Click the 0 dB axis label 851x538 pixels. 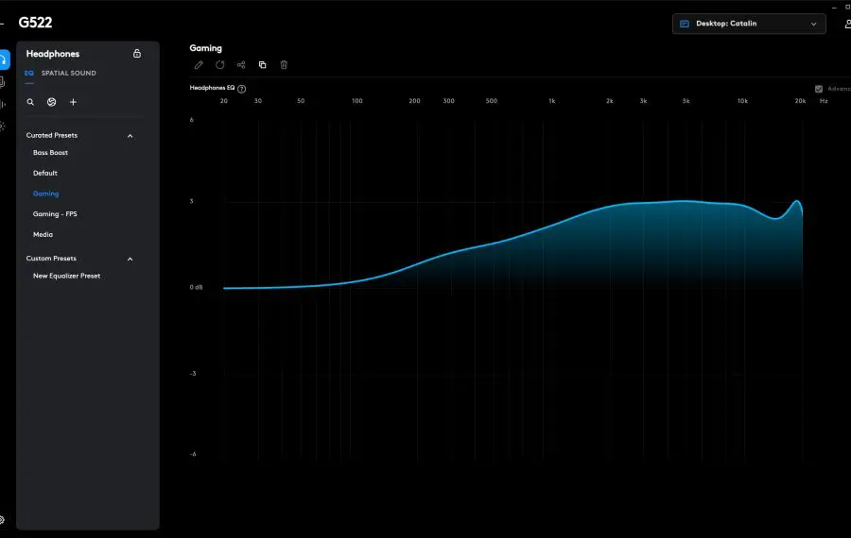click(196, 287)
